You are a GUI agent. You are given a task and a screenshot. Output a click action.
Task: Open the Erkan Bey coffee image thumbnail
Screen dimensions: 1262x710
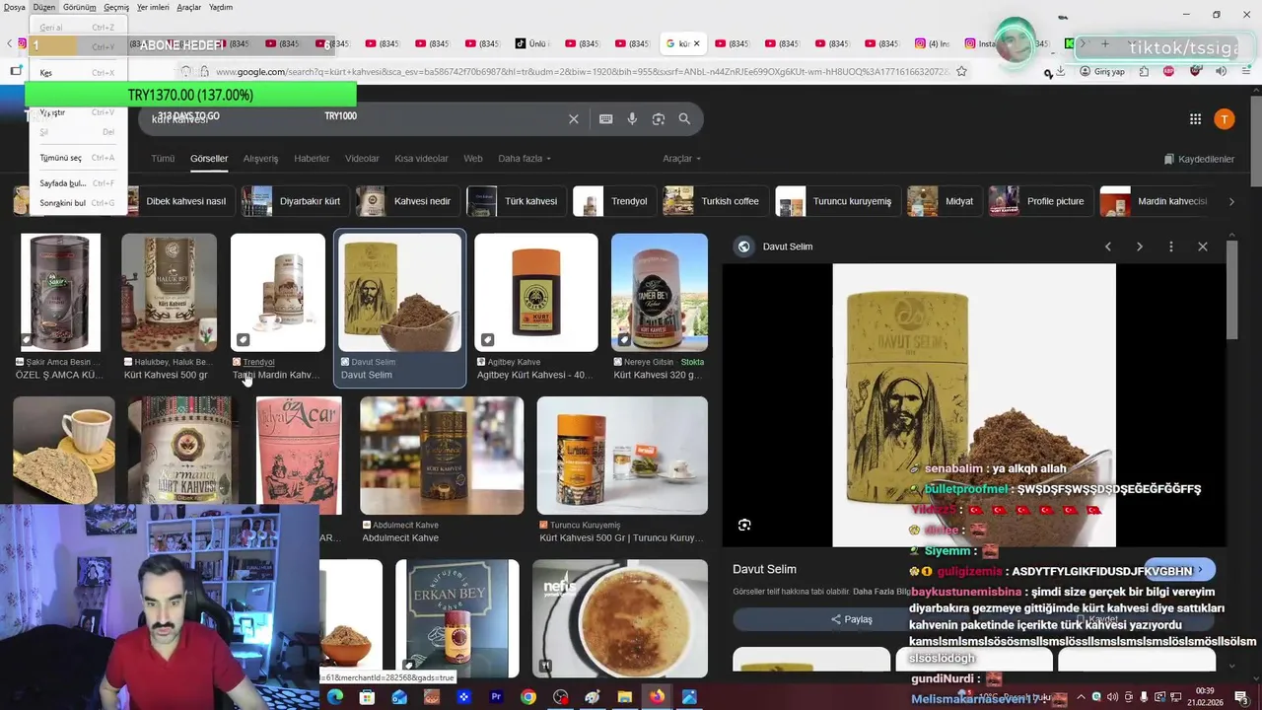tap(456, 616)
